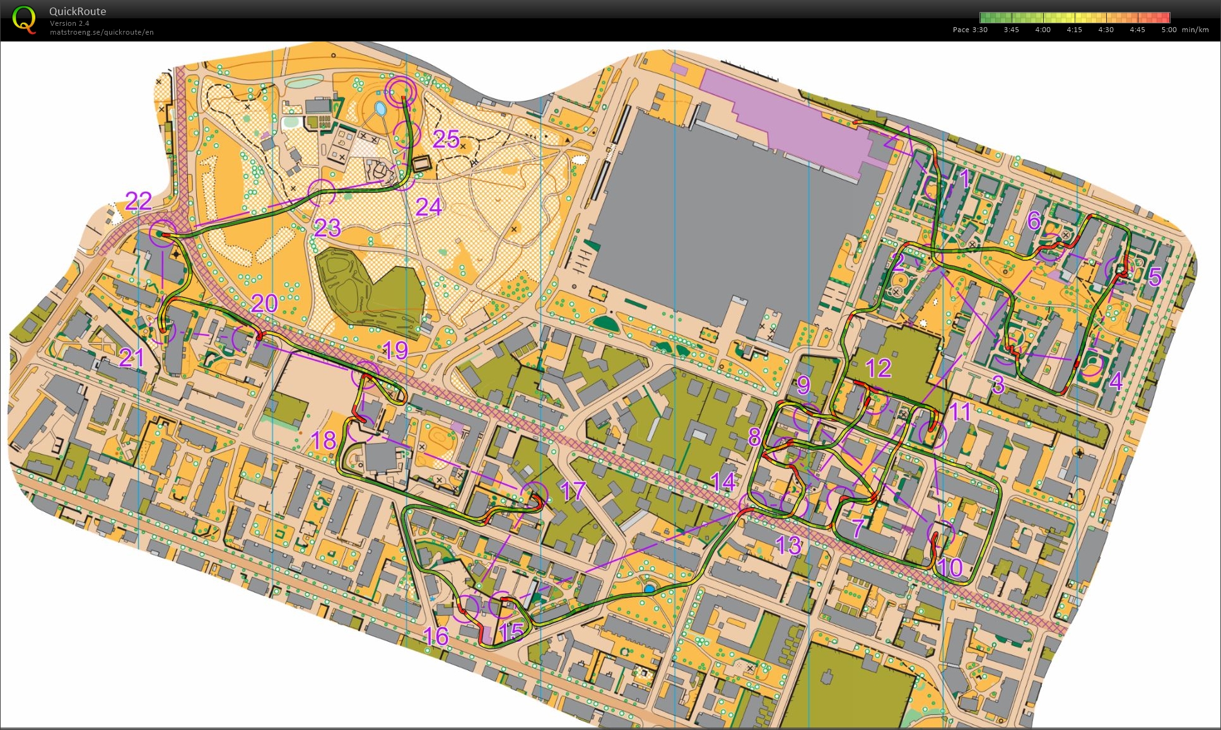Click the control circle beside number 17
This screenshot has width=1221, height=730.
click(534, 495)
